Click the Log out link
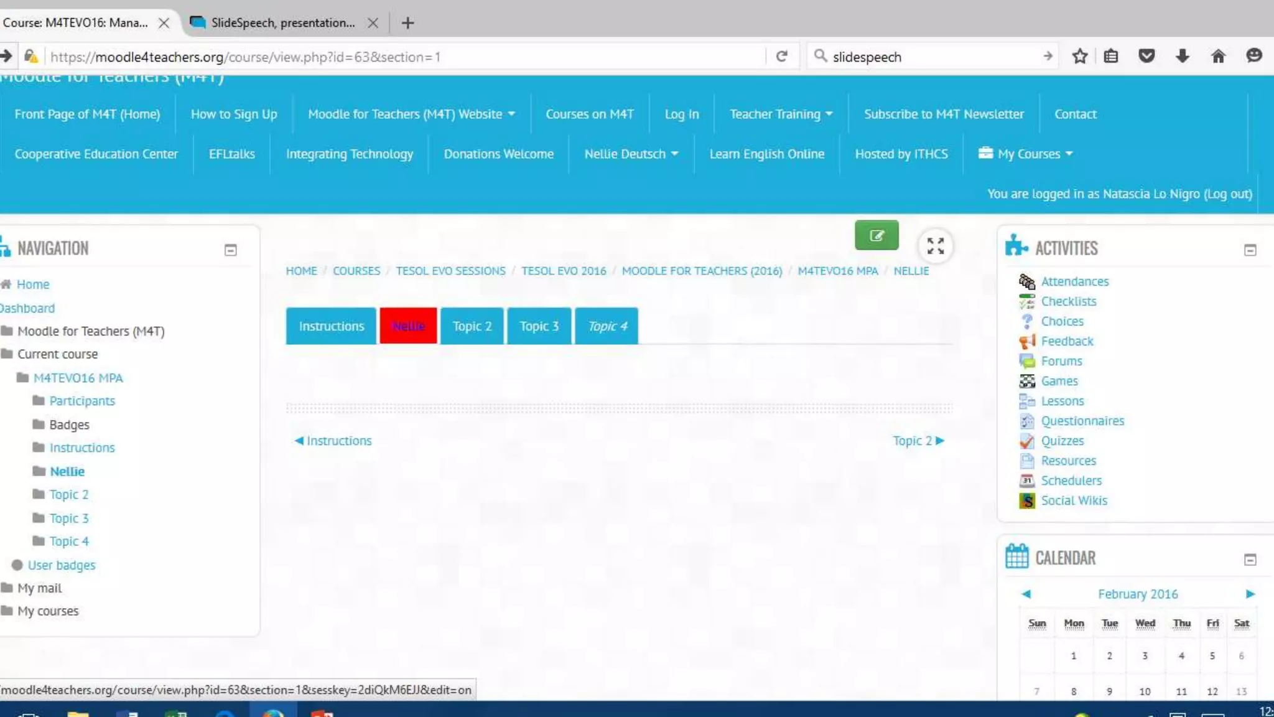The image size is (1274, 717). click(x=1228, y=194)
